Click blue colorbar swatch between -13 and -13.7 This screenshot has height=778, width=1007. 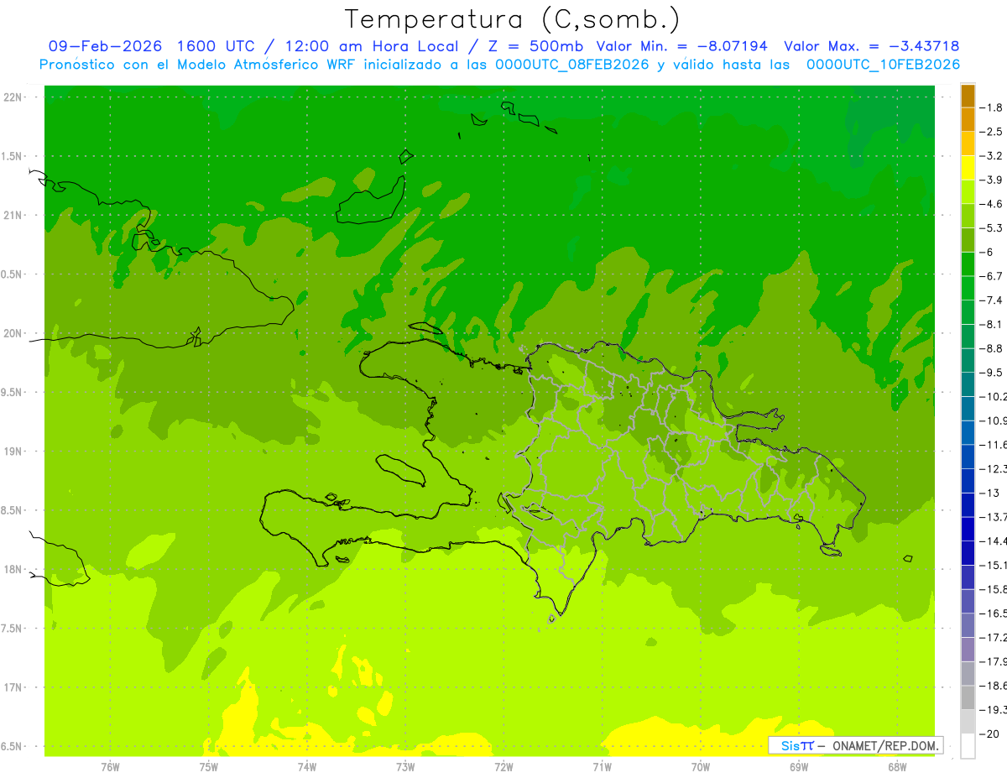(x=968, y=504)
